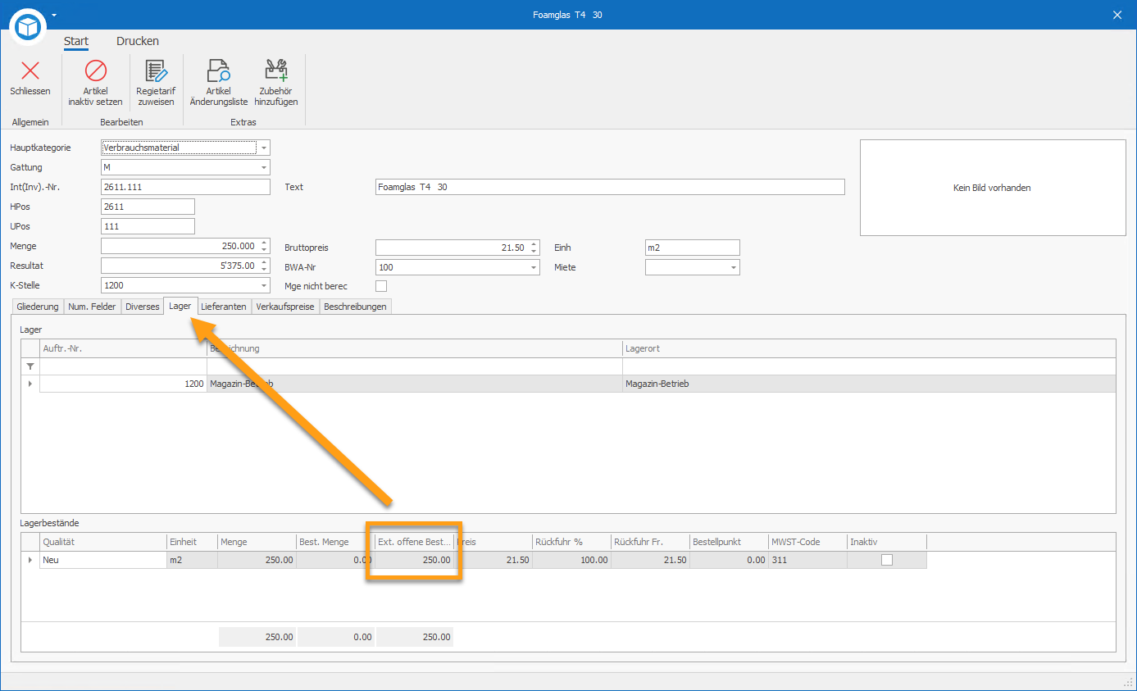Open Regietarif zuweisen tool
The height and width of the screenshot is (691, 1137).
tap(156, 83)
